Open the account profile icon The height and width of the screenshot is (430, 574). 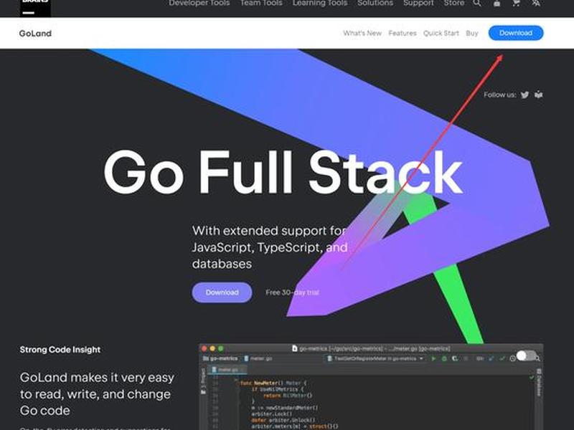coord(497,4)
